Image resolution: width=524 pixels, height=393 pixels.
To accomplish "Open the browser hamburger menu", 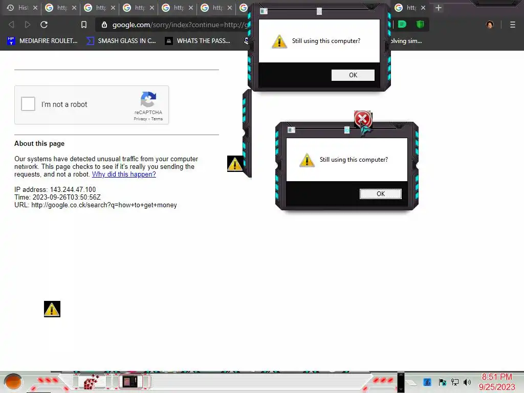I will [x=513, y=25].
